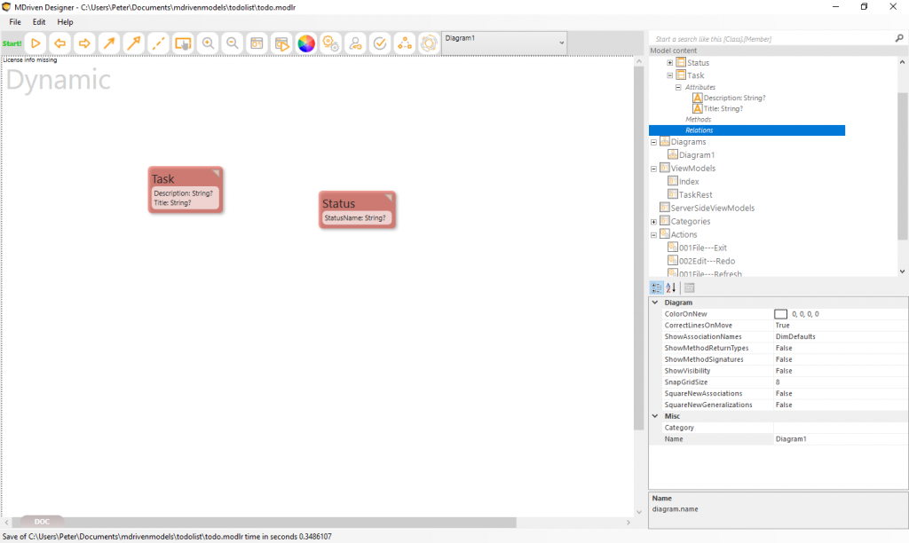Click the left arrow navigate back icon
The image size is (909, 543).
click(x=59, y=43)
